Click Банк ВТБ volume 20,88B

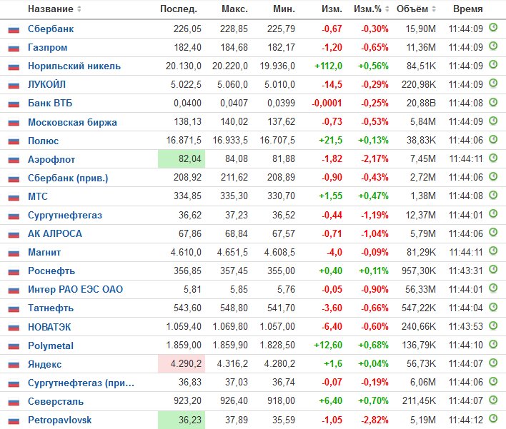pyautogui.click(x=421, y=103)
